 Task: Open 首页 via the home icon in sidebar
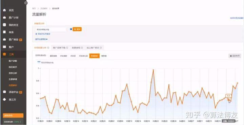coord(4,10)
